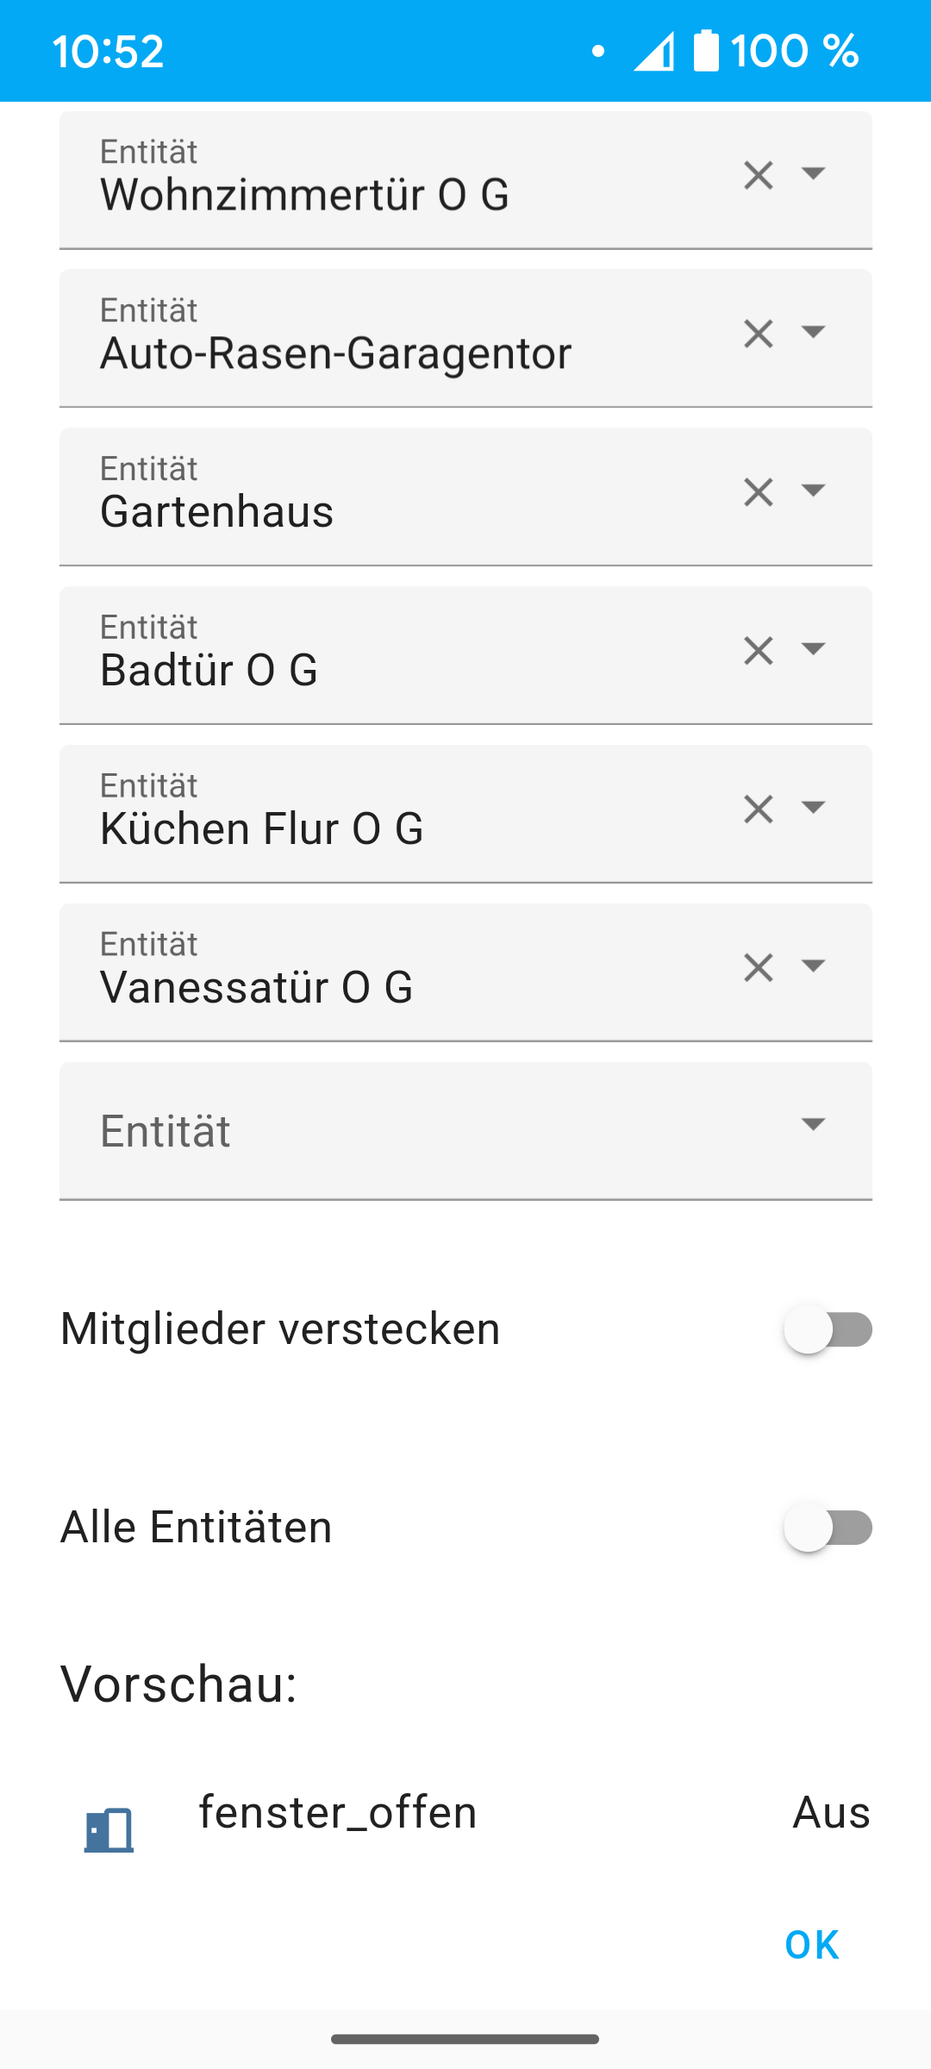Clear the Gartenhaus entity field

coord(758,492)
